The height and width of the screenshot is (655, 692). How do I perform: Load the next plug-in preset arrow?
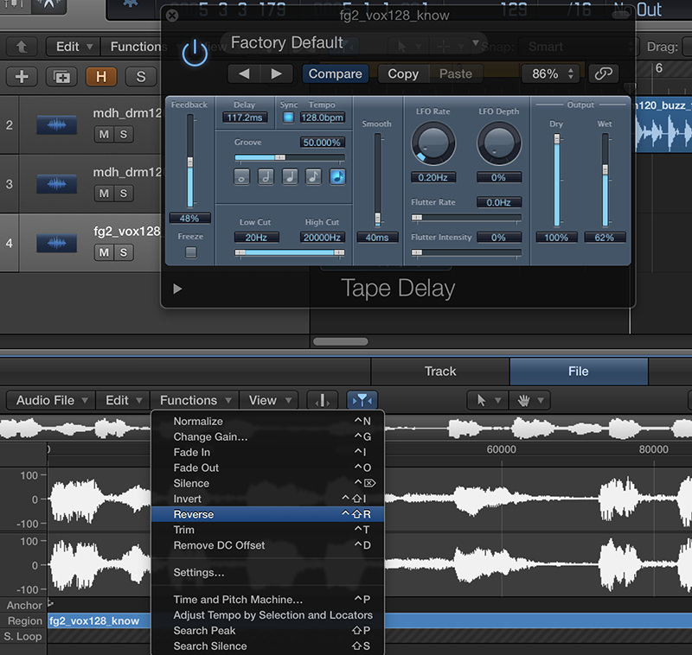point(276,73)
